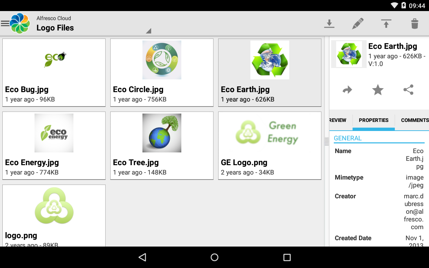Click the Alfresco Cloud account label

pos(54,18)
